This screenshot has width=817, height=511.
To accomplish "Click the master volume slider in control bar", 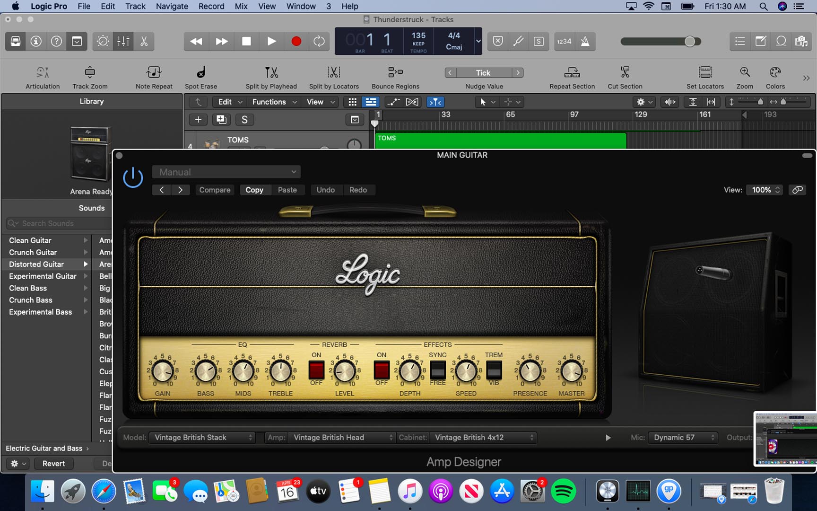I will [x=661, y=42].
